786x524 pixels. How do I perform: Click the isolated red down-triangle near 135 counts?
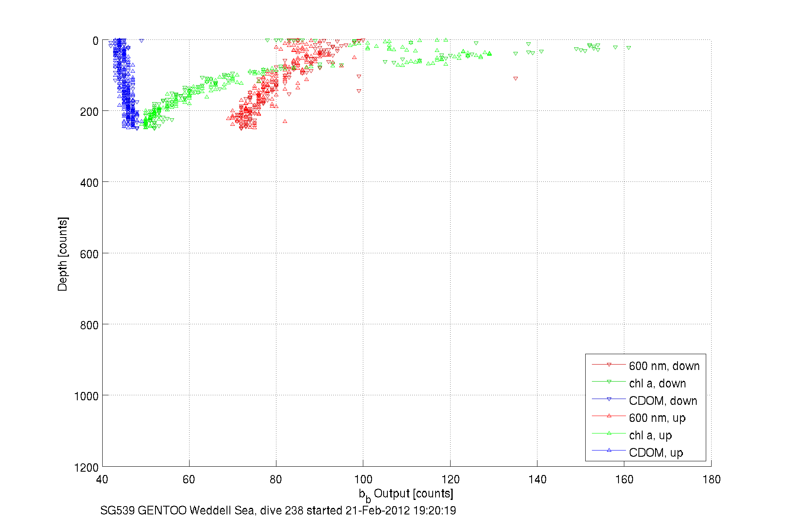[x=515, y=78]
